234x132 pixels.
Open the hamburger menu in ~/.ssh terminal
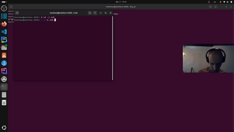click(95, 13)
